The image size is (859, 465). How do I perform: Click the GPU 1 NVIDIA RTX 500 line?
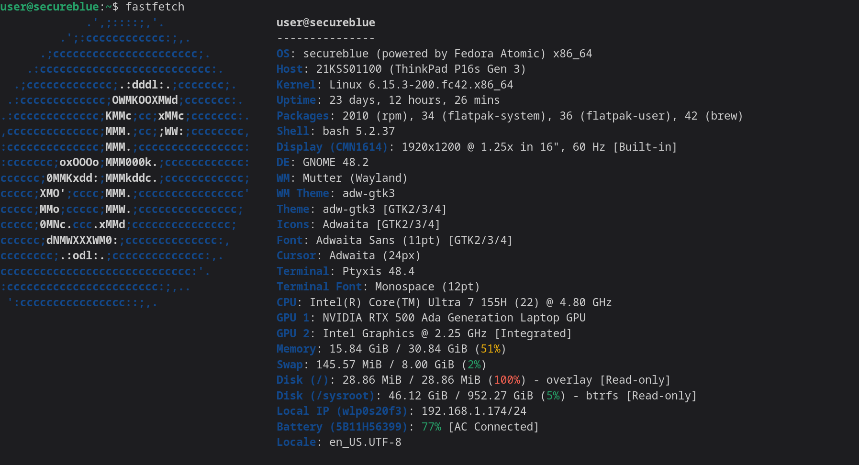454,318
